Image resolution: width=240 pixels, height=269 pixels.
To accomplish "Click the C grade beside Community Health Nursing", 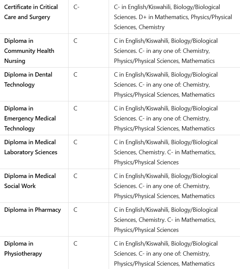I will pyautogui.click(x=75, y=41).
